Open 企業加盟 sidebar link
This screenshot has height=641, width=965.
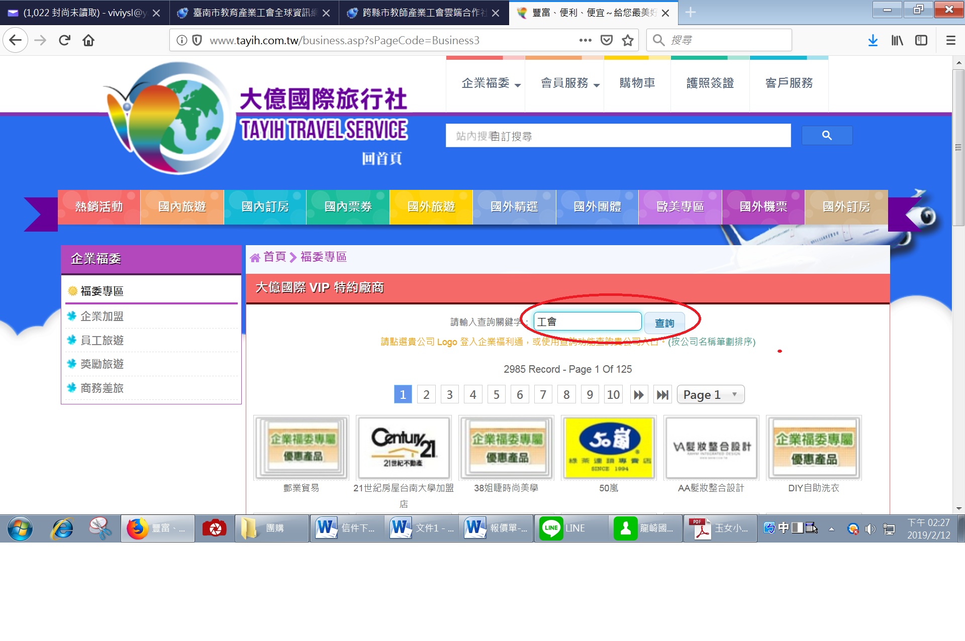(x=102, y=316)
